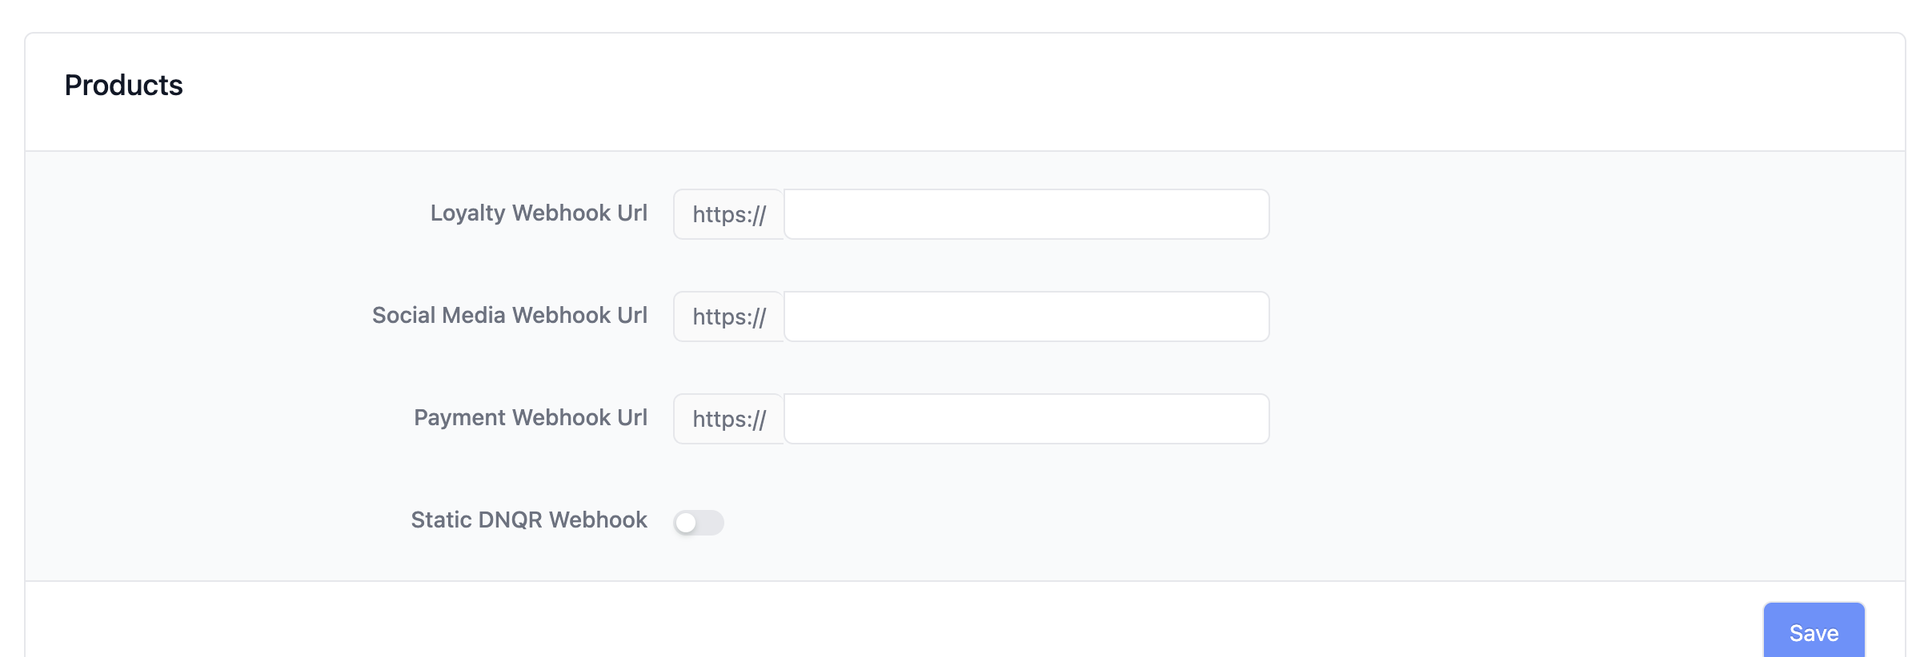
Task: Click the Loyalty Webhook Url input field
Action: (x=1026, y=214)
